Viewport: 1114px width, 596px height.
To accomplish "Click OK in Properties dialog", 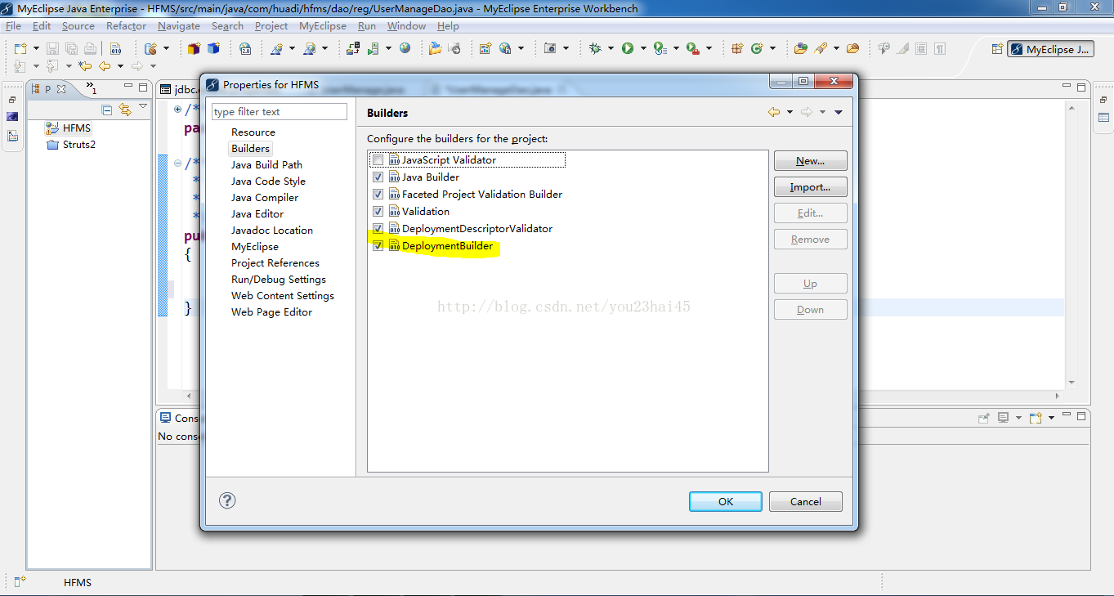I will pyautogui.click(x=726, y=501).
